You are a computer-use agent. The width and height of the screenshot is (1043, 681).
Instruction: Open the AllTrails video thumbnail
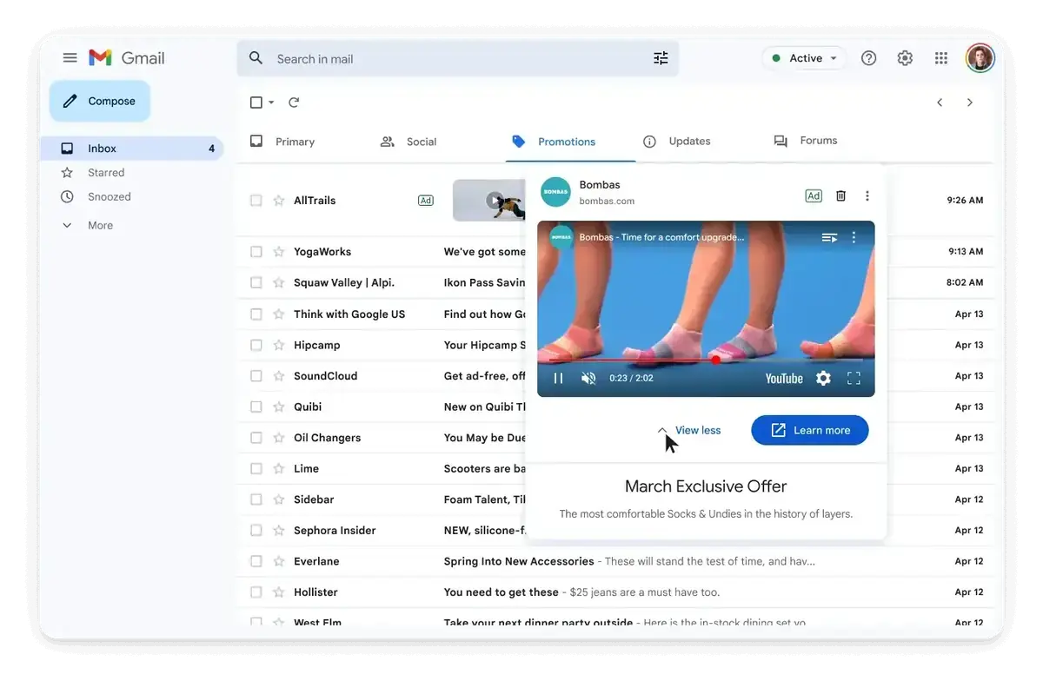(x=488, y=201)
